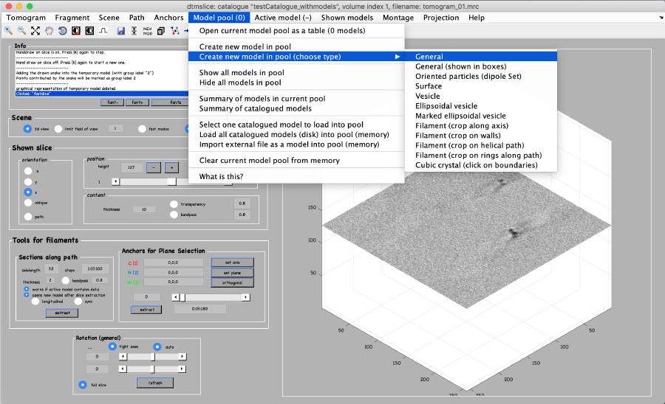Click the slice position slider handle
The image size is (665, 404).
click(171, 181)
